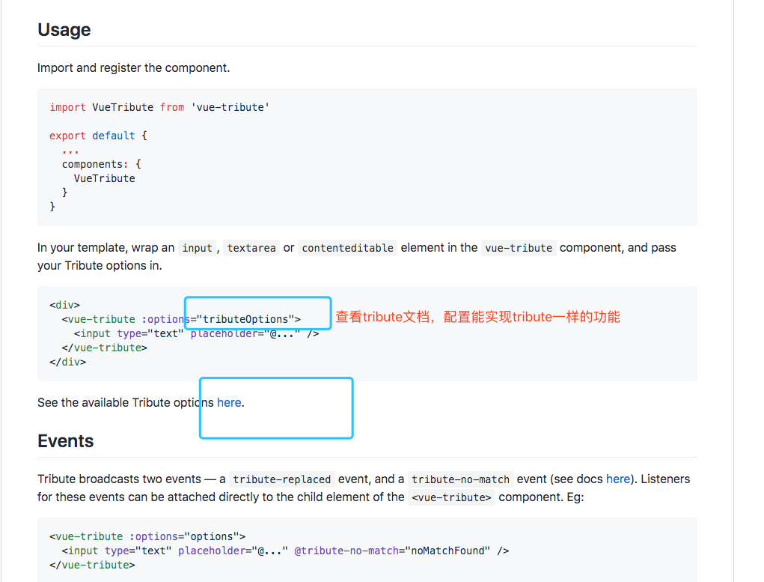Click the 'export default' code line
This screenshot has height=582, width=764.
point(98,136)
